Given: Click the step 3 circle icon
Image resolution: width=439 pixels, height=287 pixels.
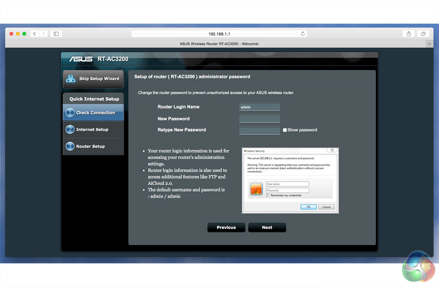Looking at the screenshot, I should tap(70, 146).
